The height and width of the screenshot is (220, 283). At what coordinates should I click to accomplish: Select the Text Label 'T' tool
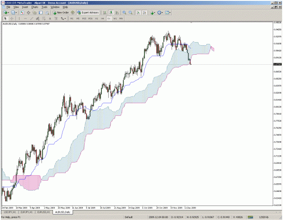coord(56,19)
